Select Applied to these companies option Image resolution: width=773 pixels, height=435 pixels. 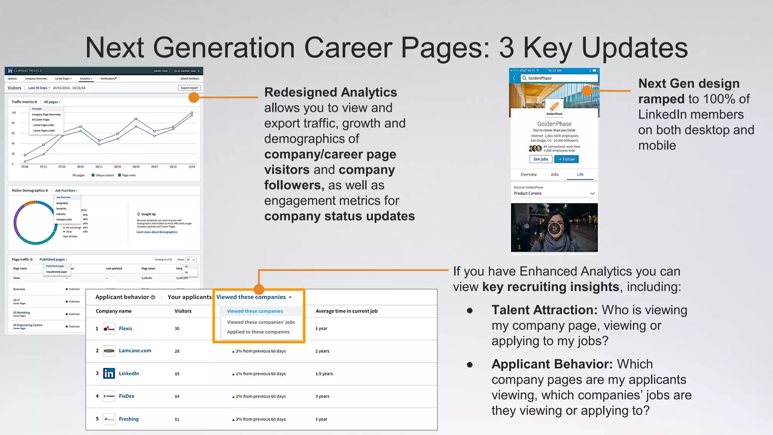coord(258,332)
